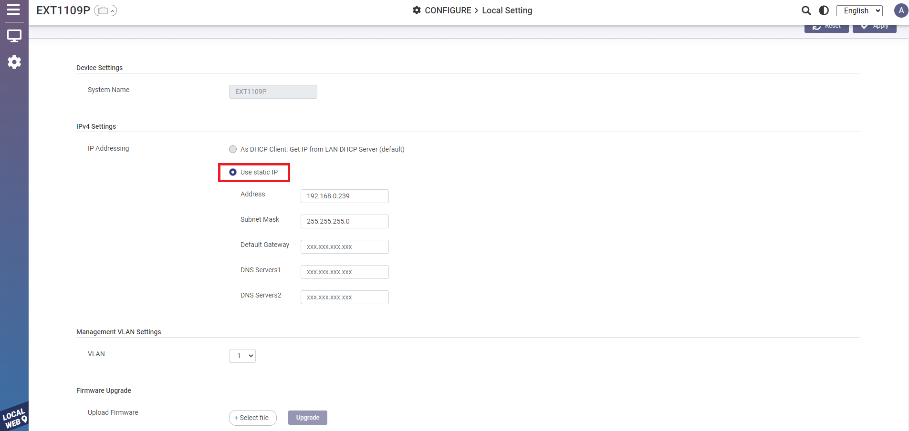909x431 pixels.
Task: Toggle the dark/light contrast theme icon
Action: pyautogui.click(x=824, y=10)
